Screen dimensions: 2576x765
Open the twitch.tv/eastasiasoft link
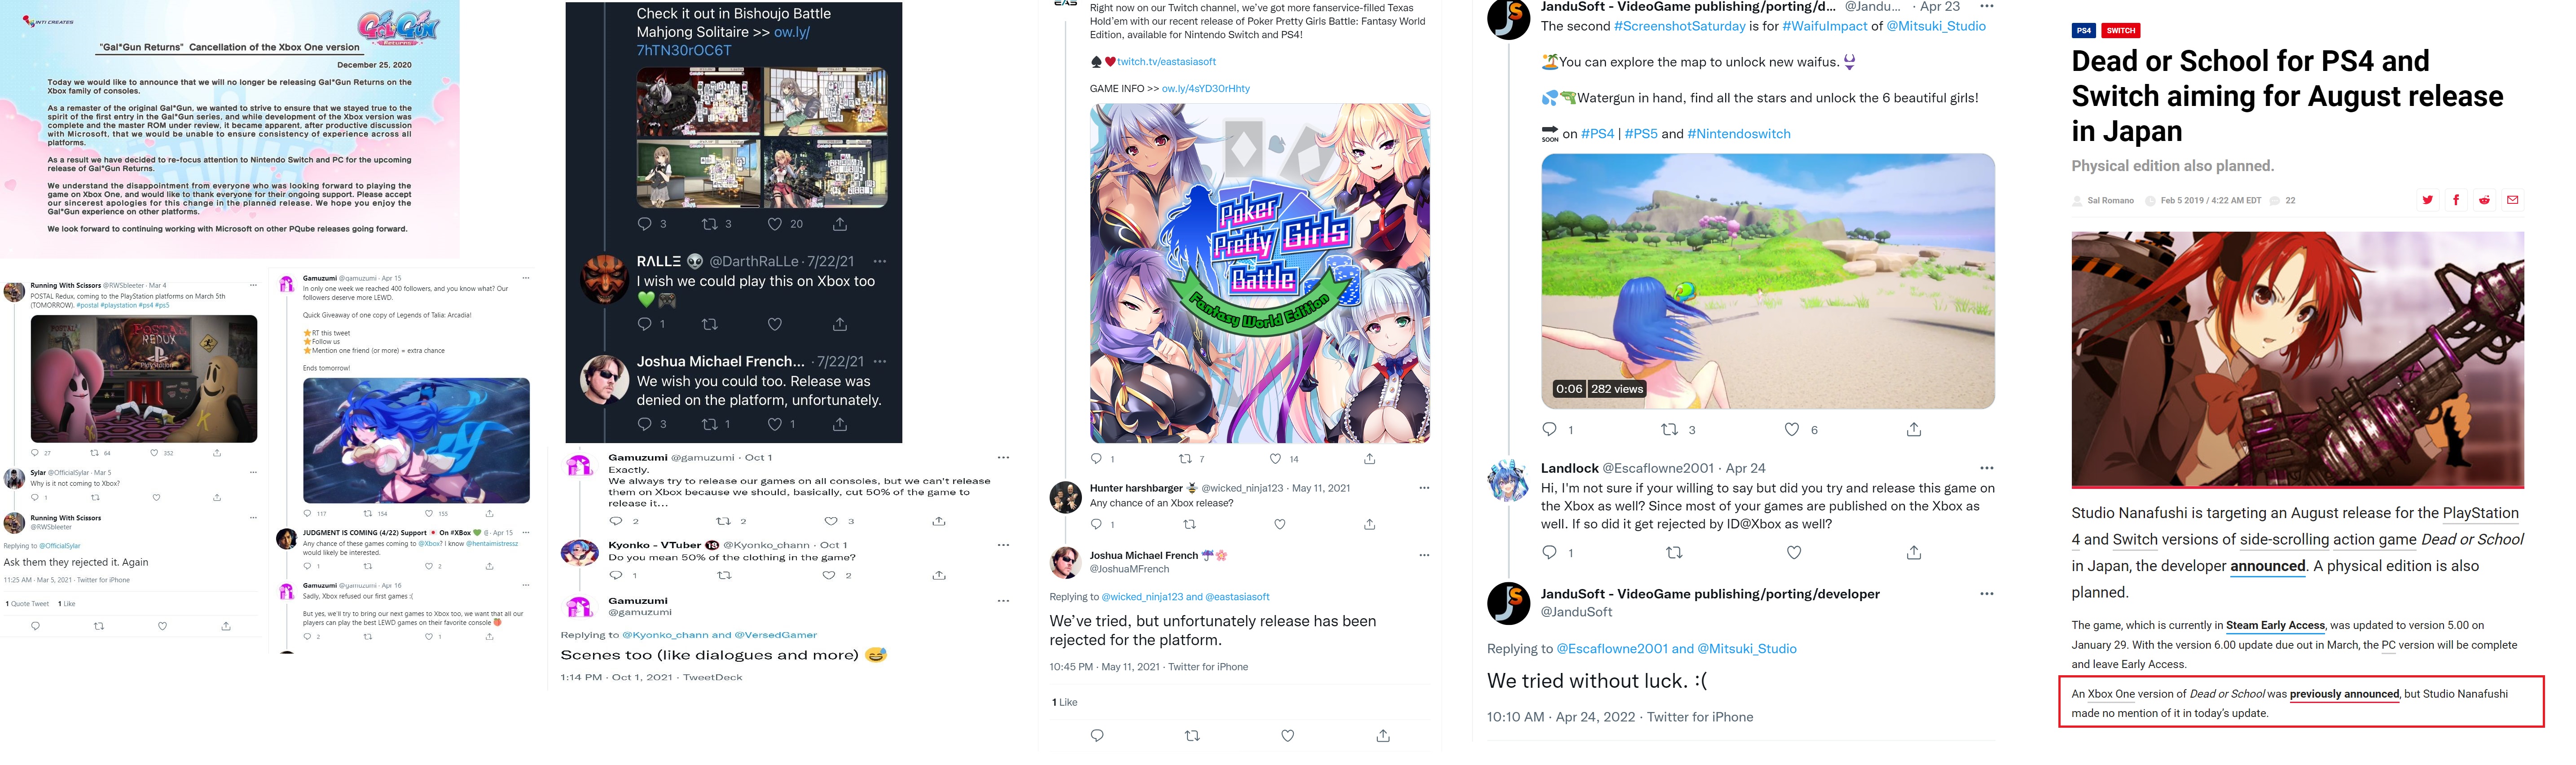click(x=1166, y=62)
